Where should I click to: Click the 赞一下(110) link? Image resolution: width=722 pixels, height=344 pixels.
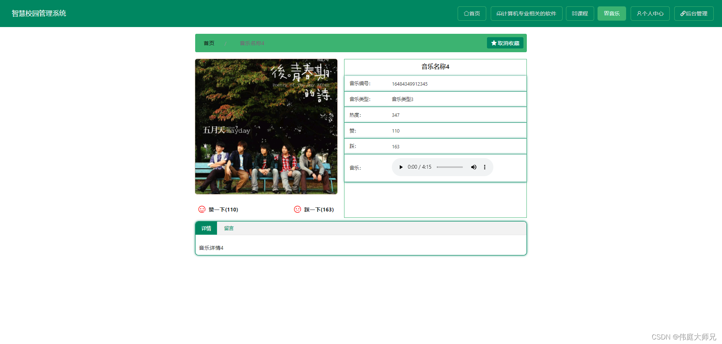point(224,209)
